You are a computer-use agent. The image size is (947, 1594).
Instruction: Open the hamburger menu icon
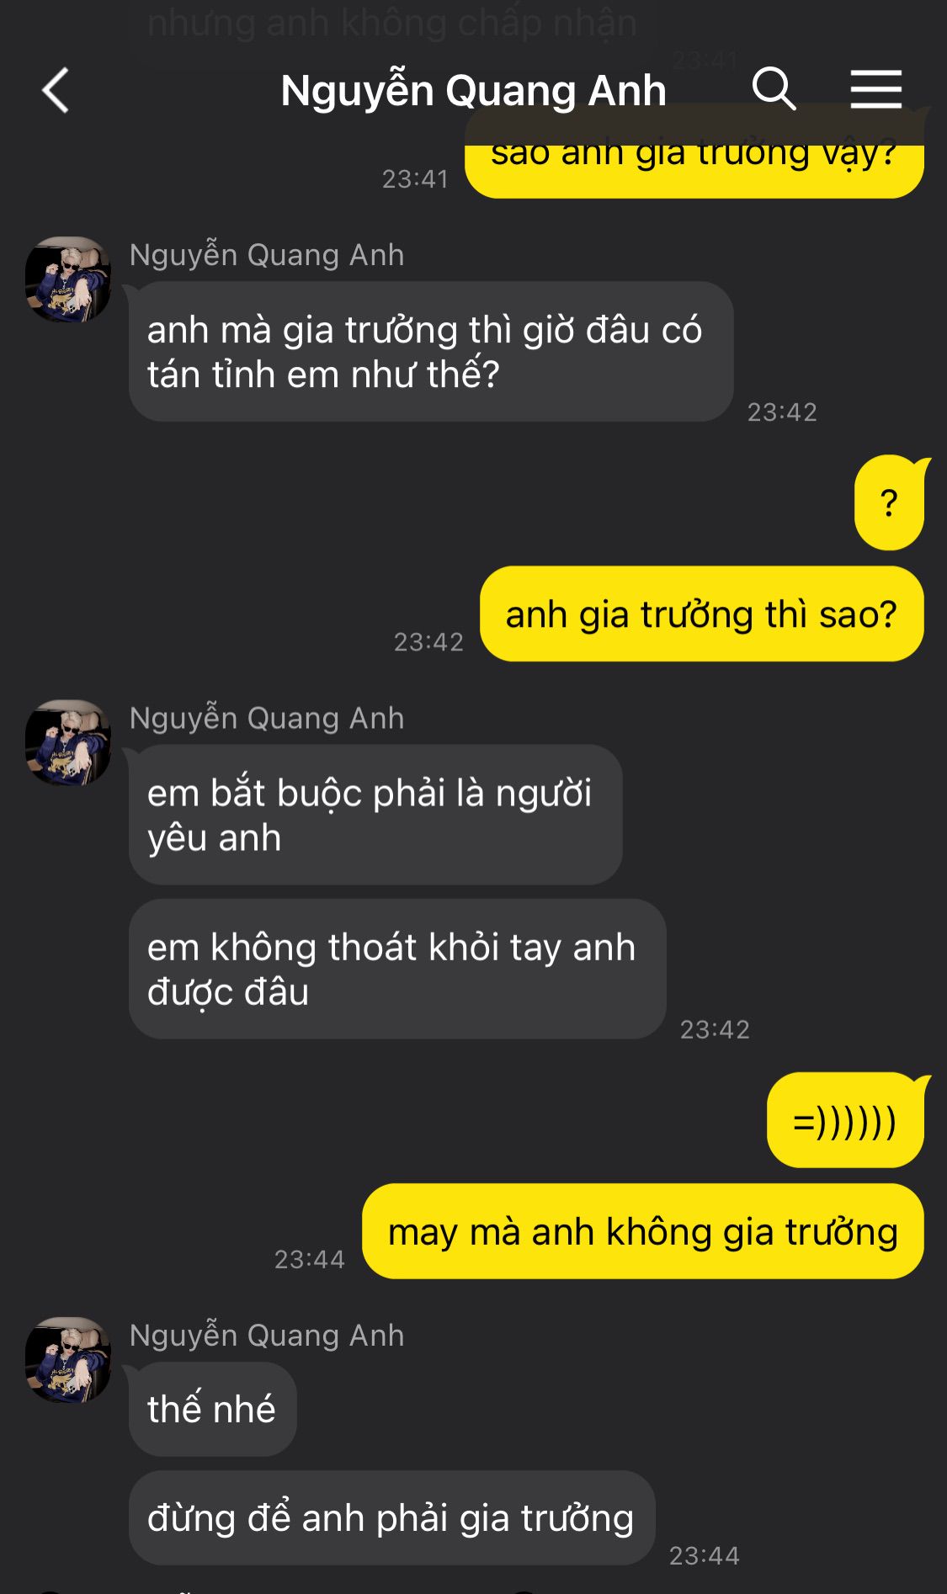[x=875, y=89]
